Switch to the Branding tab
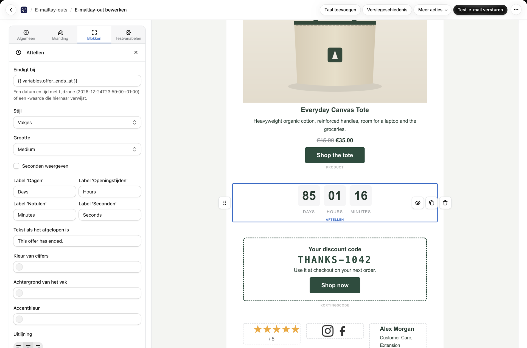Screen dimensions: 527x348 click(x=60, y=35)
